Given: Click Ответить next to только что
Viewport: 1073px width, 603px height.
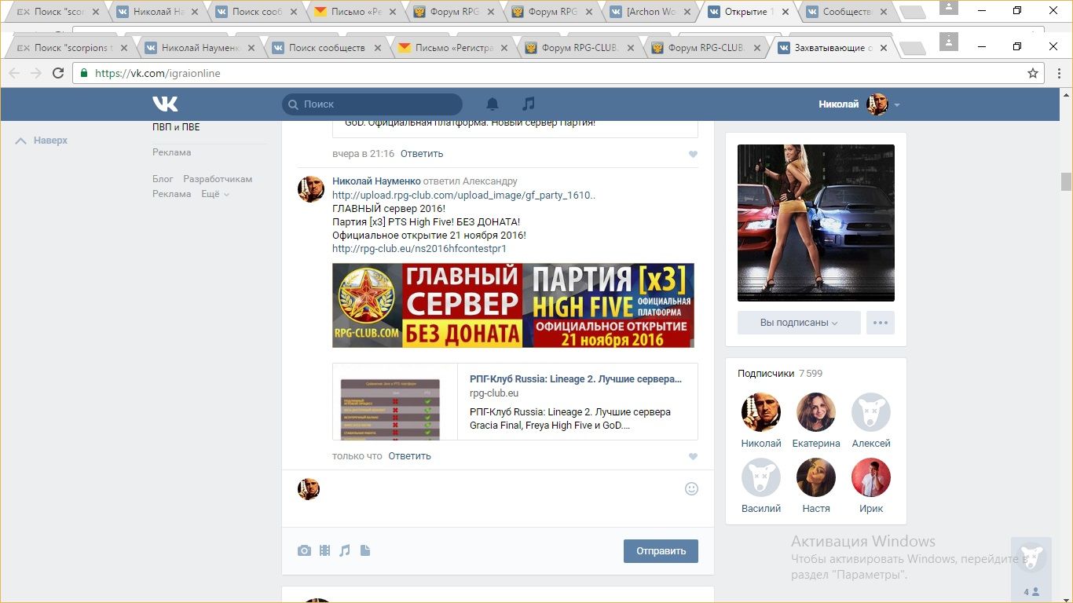Looking at the screenshot, I should (x=409, y=456).
